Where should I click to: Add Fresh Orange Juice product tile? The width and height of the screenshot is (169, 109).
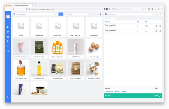coord(57,49)
